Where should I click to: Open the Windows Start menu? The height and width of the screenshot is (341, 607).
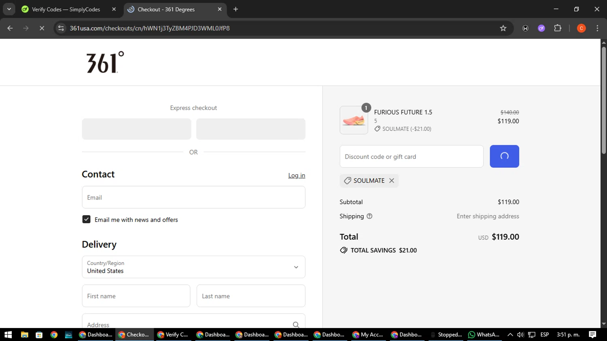8,335
